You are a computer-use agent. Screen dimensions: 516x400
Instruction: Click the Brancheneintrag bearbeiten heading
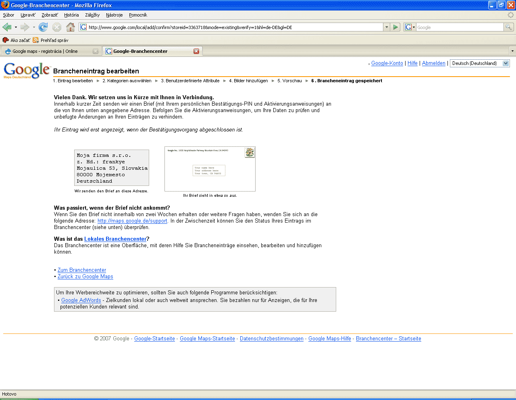click(x=96, y=71)
